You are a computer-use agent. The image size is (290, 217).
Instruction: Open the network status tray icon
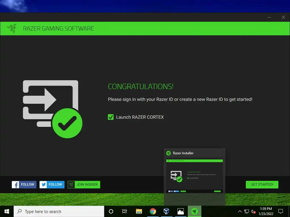point(247,211)
